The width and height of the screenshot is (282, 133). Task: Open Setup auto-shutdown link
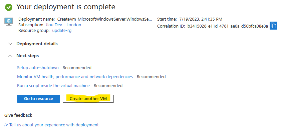click(x=38, y=68)
